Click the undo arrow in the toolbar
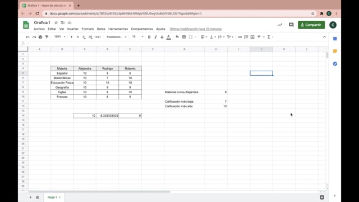The image size is (359, 202). (27, 37)
